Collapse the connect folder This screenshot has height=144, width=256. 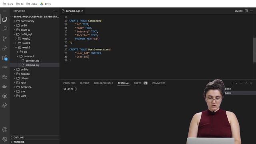[35, 56]
